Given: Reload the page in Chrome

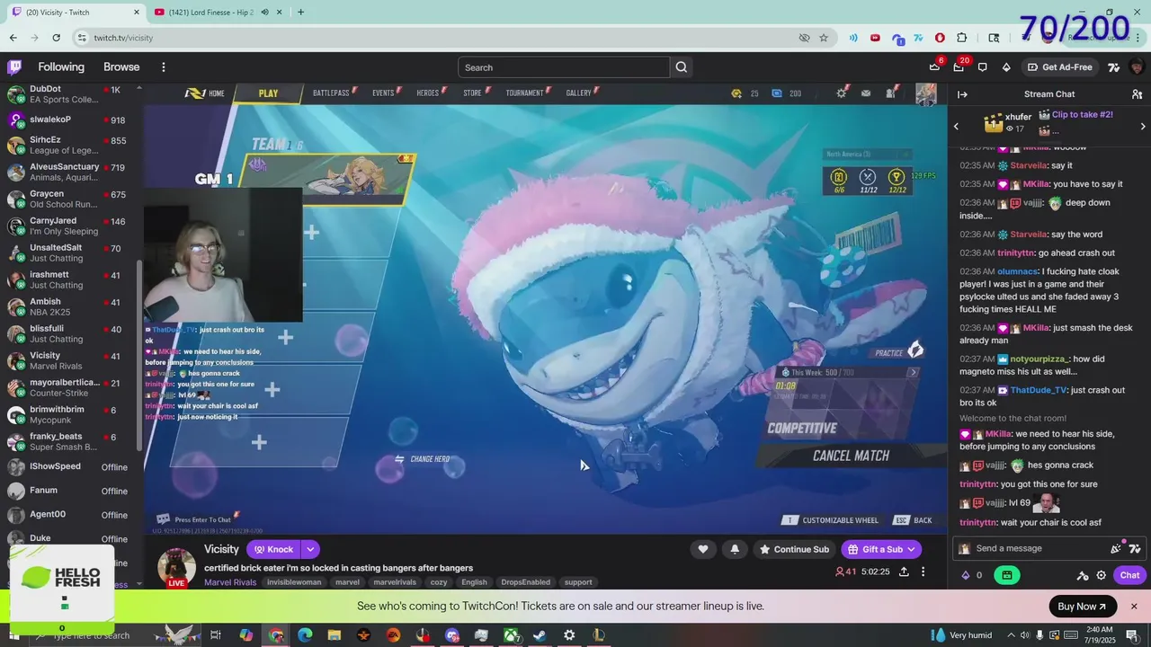Looking at the screenshot, I should click(56, 38).
